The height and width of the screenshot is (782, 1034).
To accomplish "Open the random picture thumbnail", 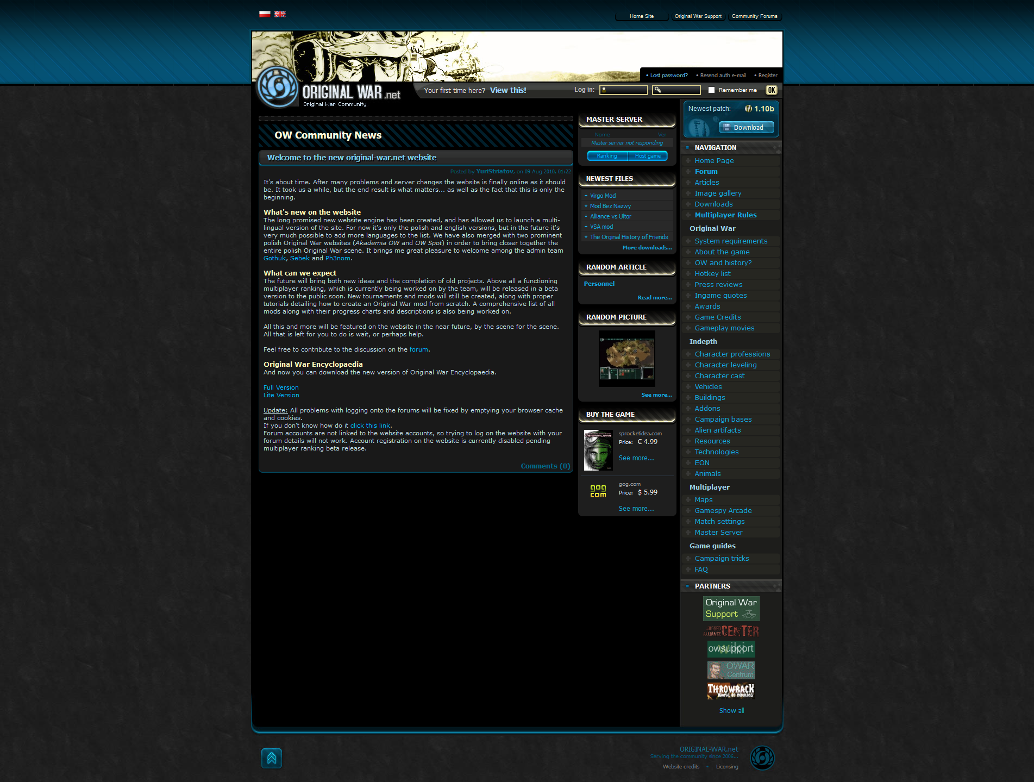I will 627,358.
